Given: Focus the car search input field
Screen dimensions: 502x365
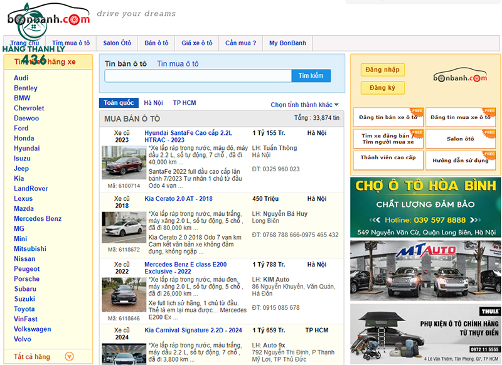Looking at the screenshot, I should [198, 76].
